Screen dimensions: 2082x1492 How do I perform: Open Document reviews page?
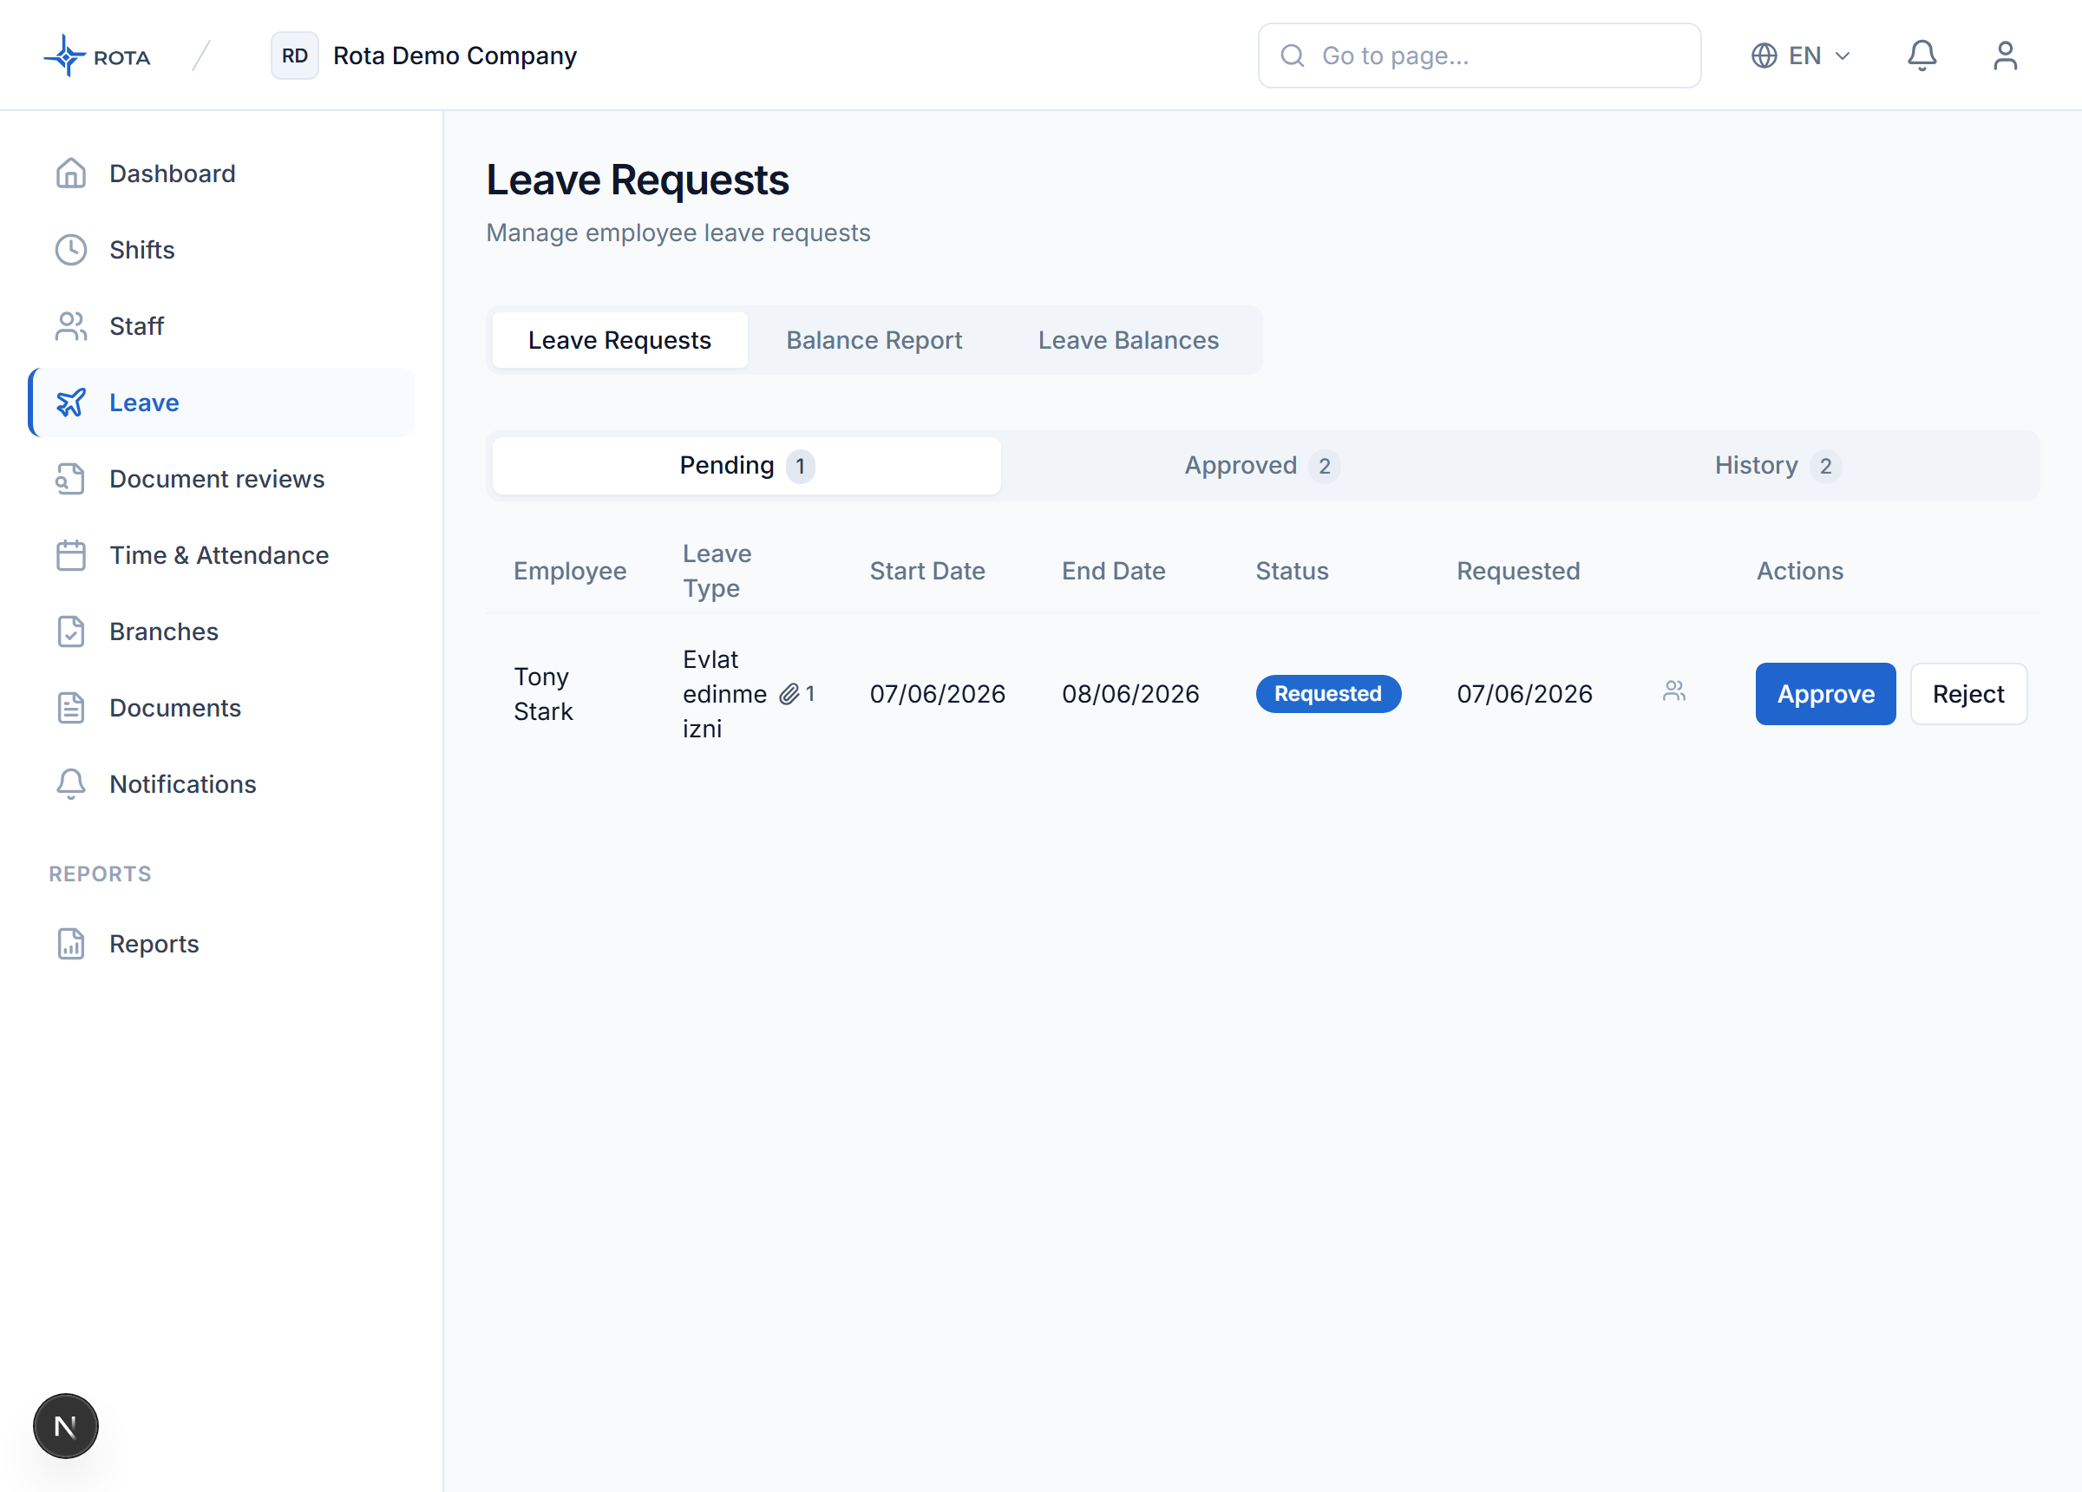click(x=221, y=478)
